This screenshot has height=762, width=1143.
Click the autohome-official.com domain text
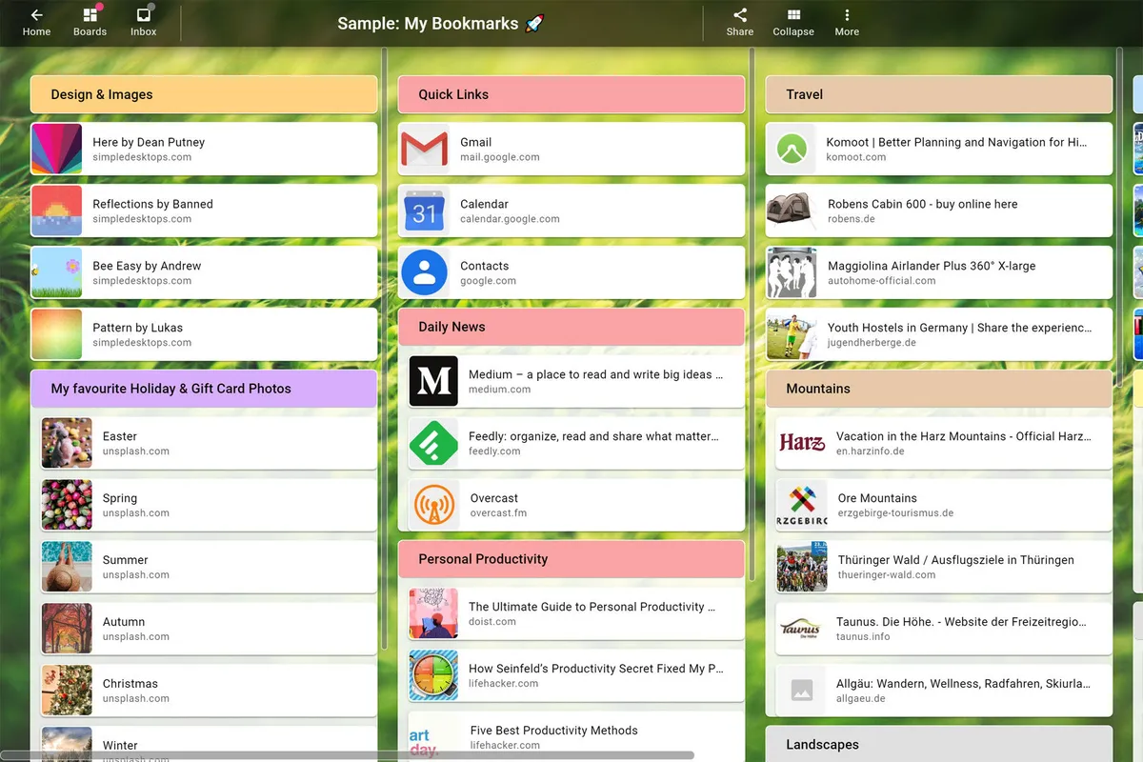coord(882,281)
